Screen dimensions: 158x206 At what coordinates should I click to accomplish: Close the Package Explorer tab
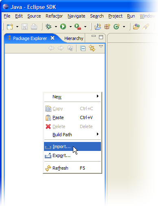[x=53, y=38]
